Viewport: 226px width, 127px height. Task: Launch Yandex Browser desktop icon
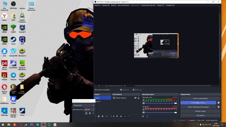click(x=4, y=17)
